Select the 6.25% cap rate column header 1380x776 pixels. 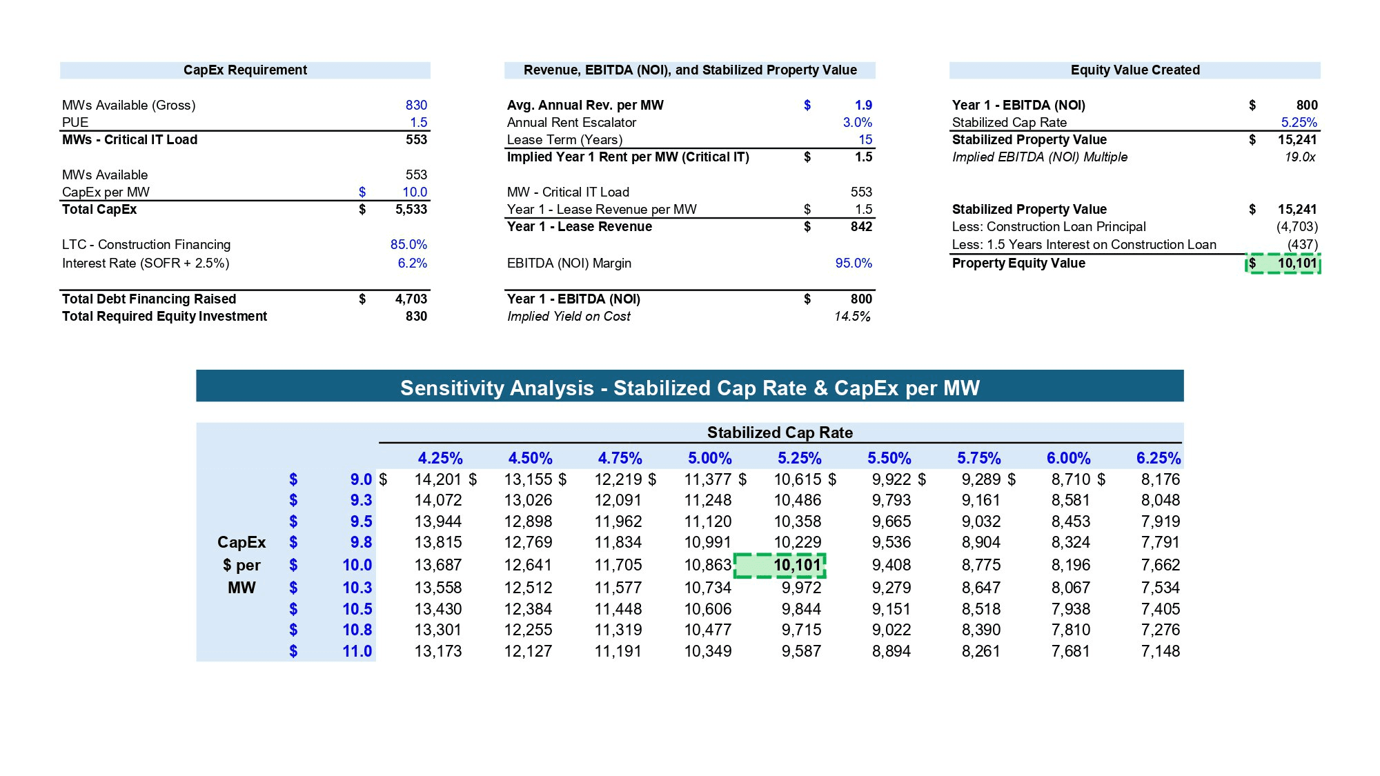point(1158,458)
